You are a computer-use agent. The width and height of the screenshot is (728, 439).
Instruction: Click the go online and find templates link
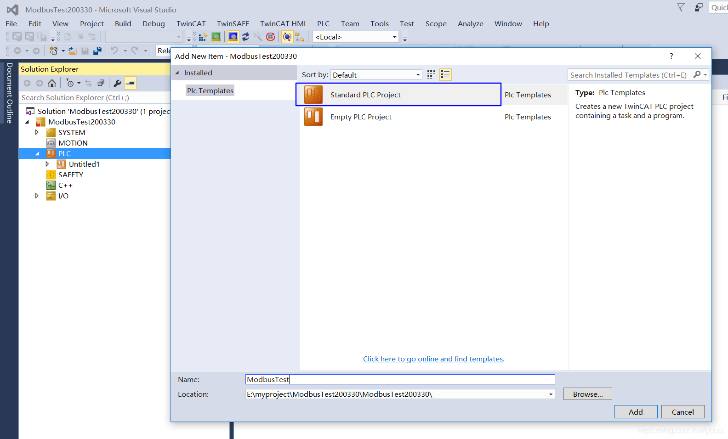(434, 359)
